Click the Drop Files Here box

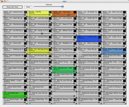pyautogui.click(x=13, y=7)
